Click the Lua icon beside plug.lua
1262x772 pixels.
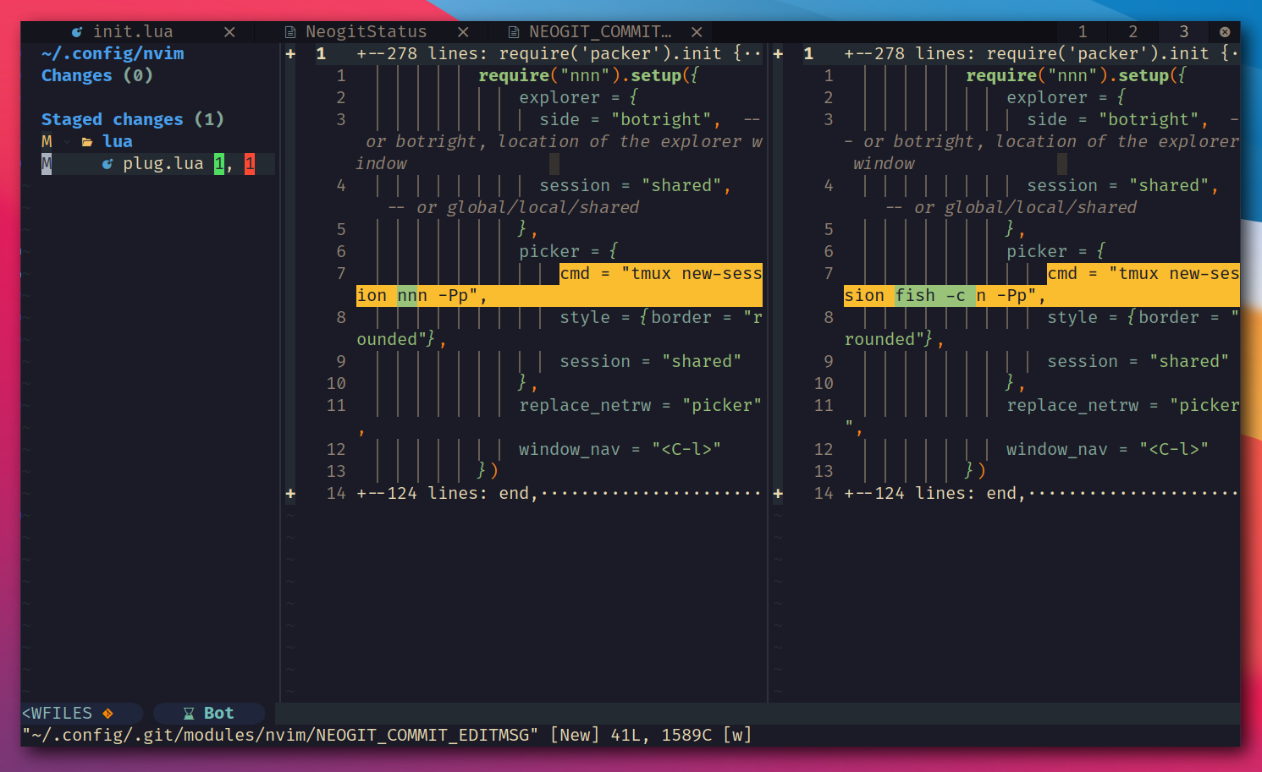coord(107,164)
